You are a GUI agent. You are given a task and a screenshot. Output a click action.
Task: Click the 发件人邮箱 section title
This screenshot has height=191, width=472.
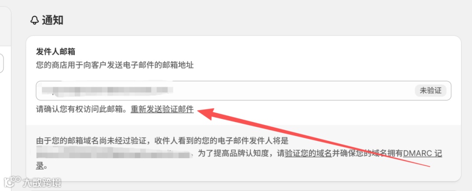[56, 52]
